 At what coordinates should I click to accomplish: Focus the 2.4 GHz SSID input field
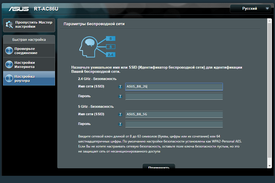pyautogui.click(x=174, y=87)
